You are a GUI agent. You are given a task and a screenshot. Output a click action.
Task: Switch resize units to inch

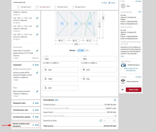87,50
